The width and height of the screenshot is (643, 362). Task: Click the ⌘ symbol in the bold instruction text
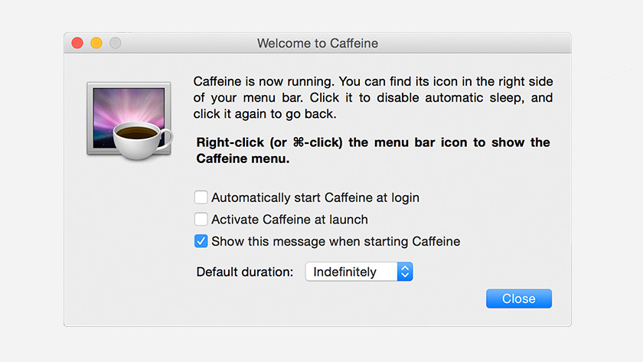pos(299,142)
